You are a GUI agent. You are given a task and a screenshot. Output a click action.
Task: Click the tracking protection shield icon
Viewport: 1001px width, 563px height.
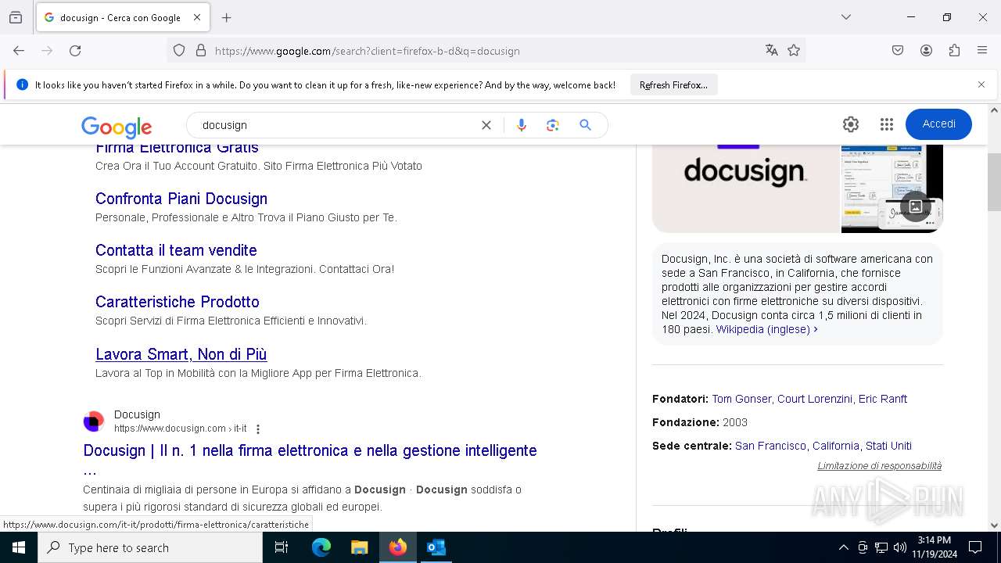point(179,51)
